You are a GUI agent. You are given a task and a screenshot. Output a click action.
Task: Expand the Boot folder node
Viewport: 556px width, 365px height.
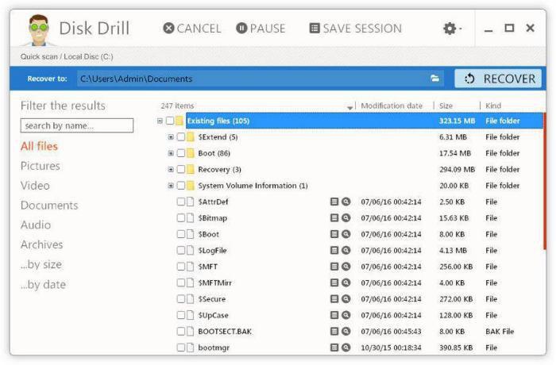tap(171, 153)
